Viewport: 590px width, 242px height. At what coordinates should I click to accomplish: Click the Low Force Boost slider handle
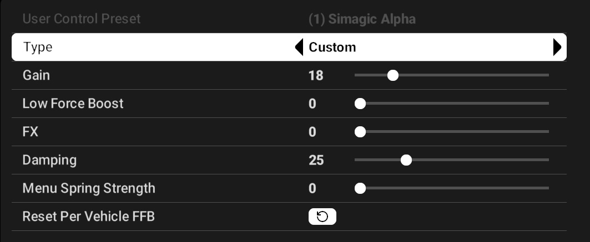point(360,104)
